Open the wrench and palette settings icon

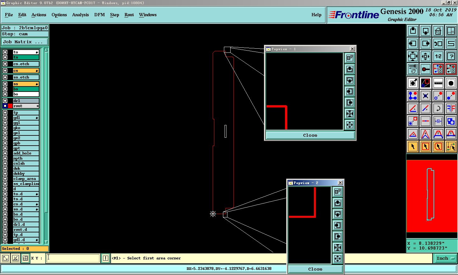pos(413,69)
